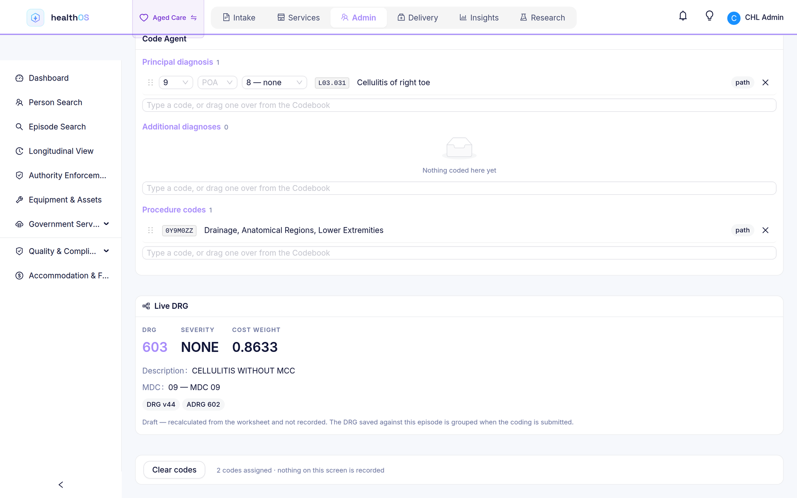Image resolution: width=797 pixels, height=498 pixels.
Task: Click the healthOS logo icon
Action: (x=35, y=17)
